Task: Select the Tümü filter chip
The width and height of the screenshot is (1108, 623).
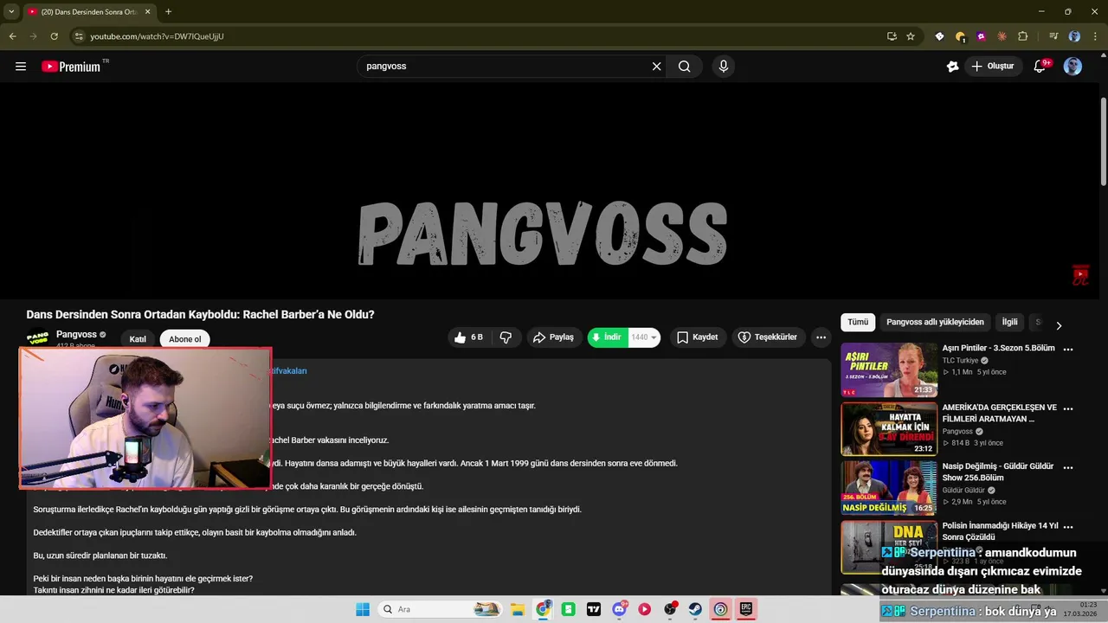Action: coord(858,322)
